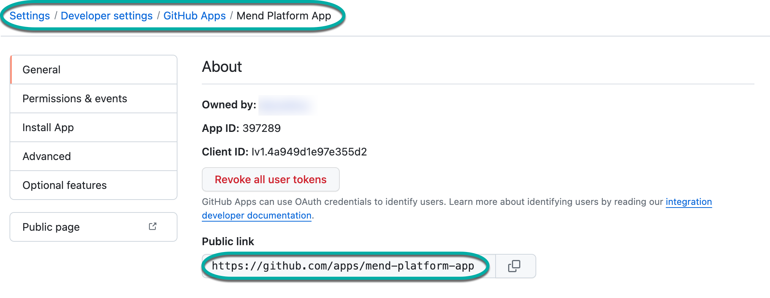
Task: Click the external link icon beside Public page
Action: [x=152, y=227]
